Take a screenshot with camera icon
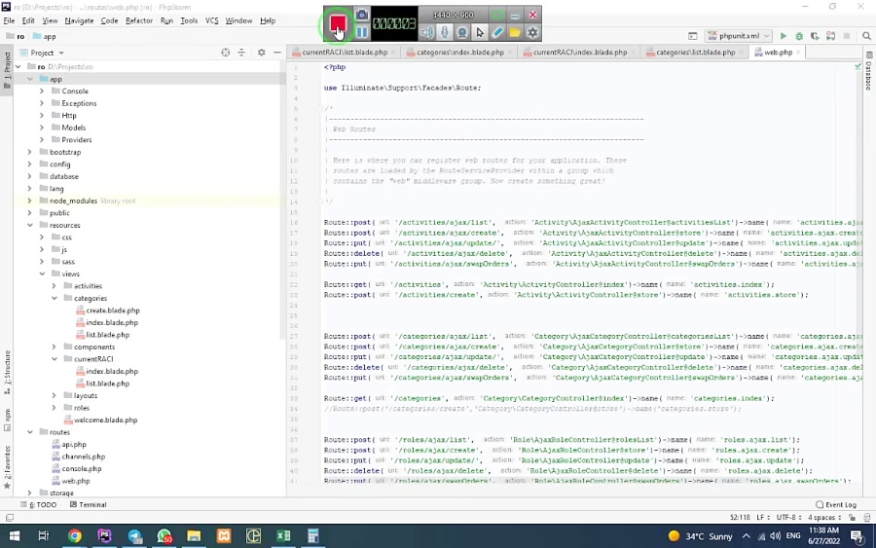This screenshot has width=876, height=548. click(x=362, y=15)
